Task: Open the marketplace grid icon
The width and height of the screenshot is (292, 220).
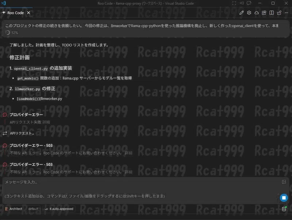Action: 264,13
